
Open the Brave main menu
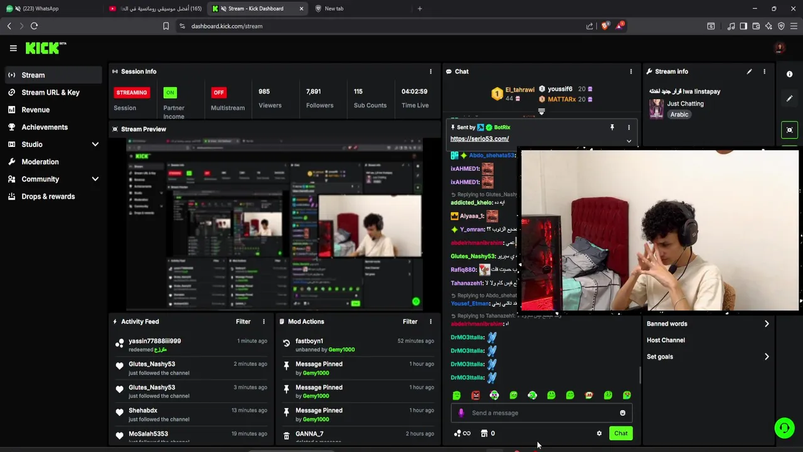coord(794,26)
